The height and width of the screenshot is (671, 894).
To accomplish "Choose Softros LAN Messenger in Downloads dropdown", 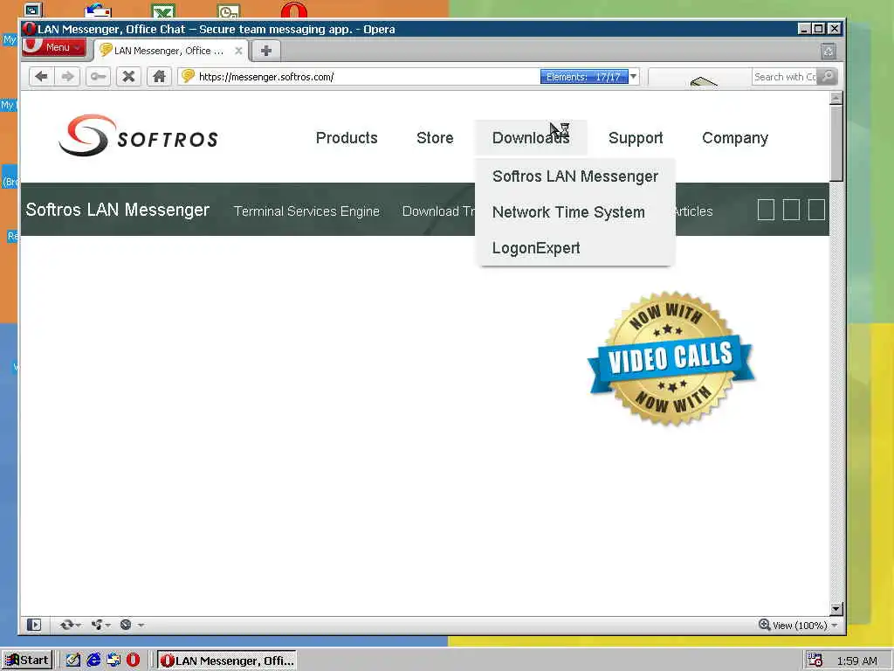I will tap(575, 176).
